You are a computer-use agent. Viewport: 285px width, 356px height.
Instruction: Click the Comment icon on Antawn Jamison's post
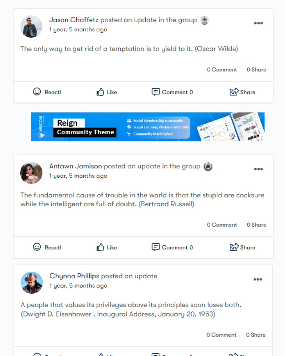click(155, 247)
